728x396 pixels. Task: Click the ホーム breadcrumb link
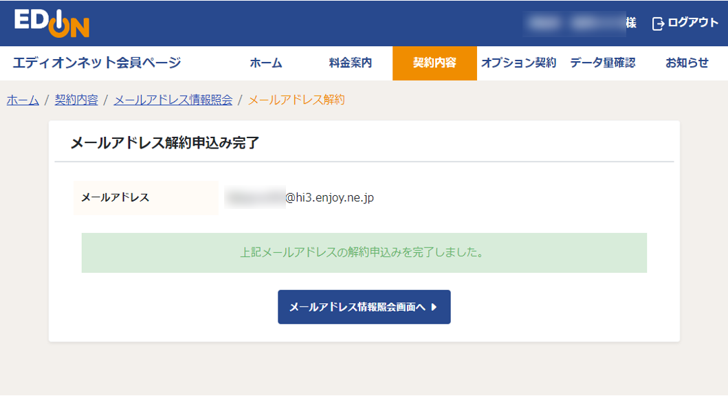point(23,100)
